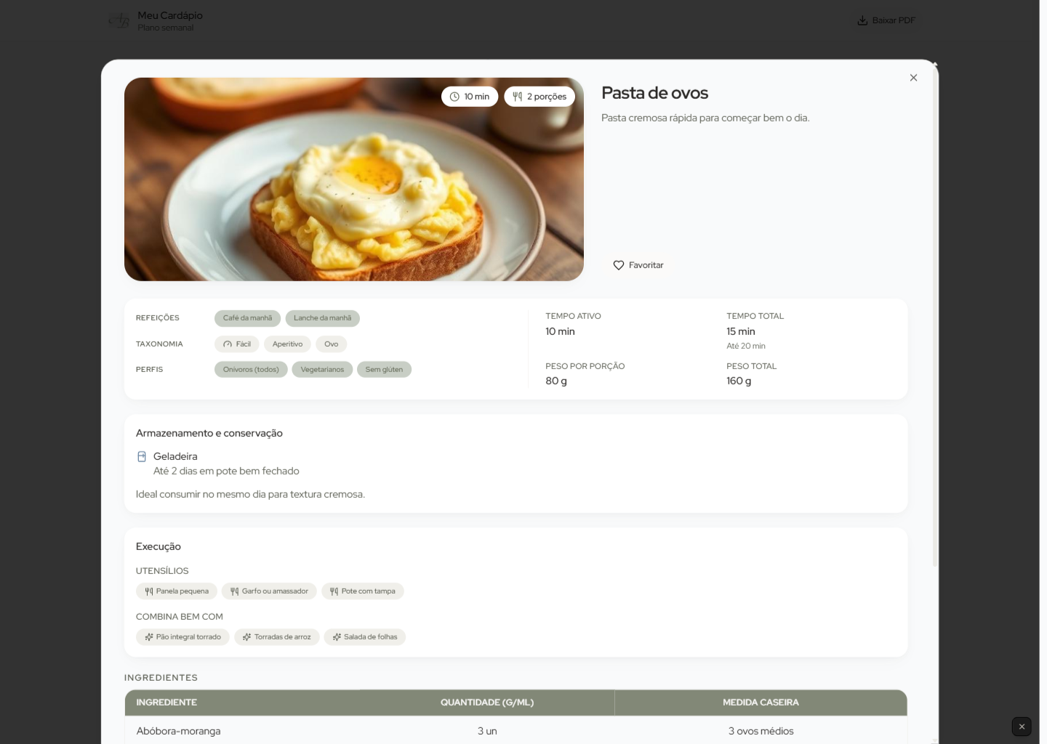Click the Plano semanal subtitle
Viewport: 1047px width, 744px height.
point(166,28)
